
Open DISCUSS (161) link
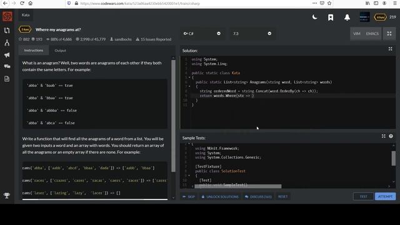click(x=258, y=197)
